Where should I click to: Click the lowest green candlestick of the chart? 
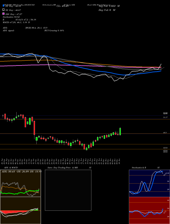coord(86,149)
